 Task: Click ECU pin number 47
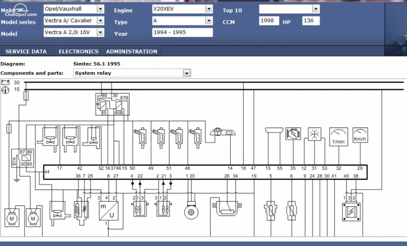coord(253,168)
